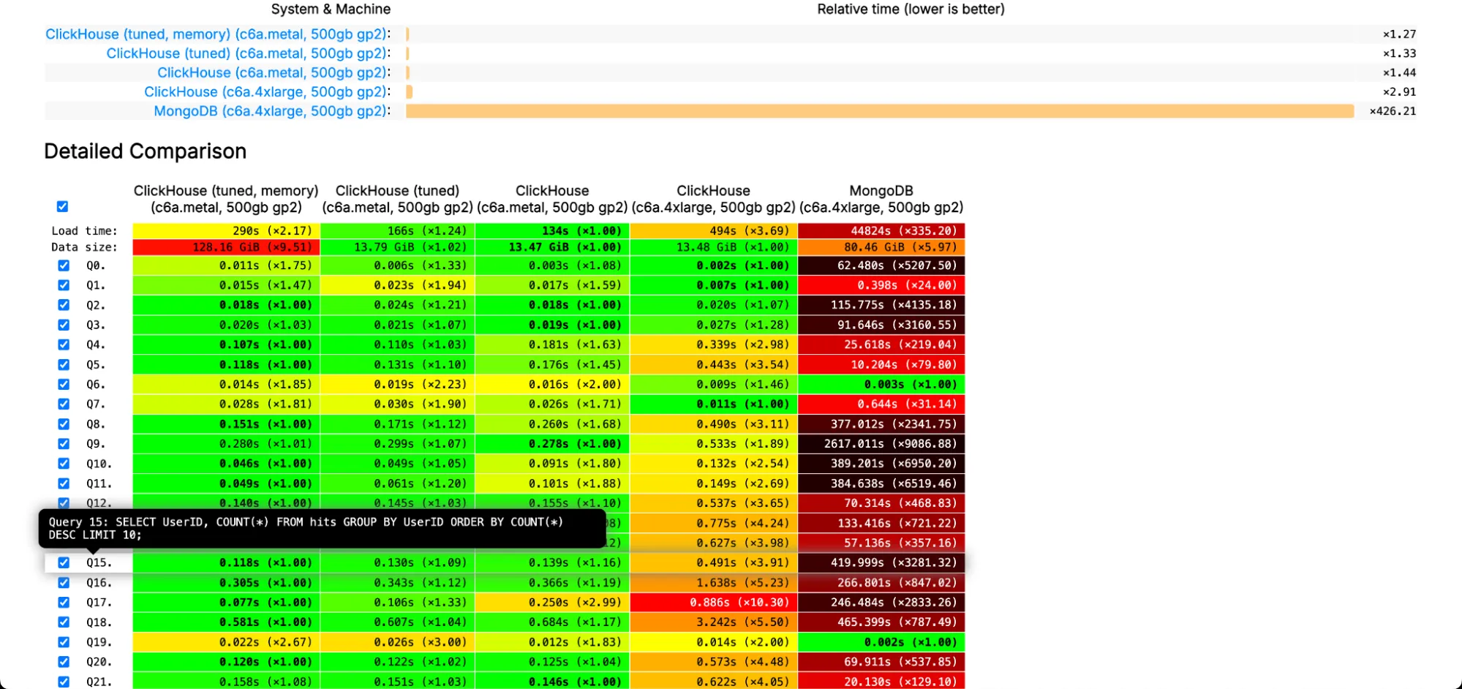1462x689 pixels.
Task: Uncheck the Q17 query checkbox
Action: pos(64,603)
